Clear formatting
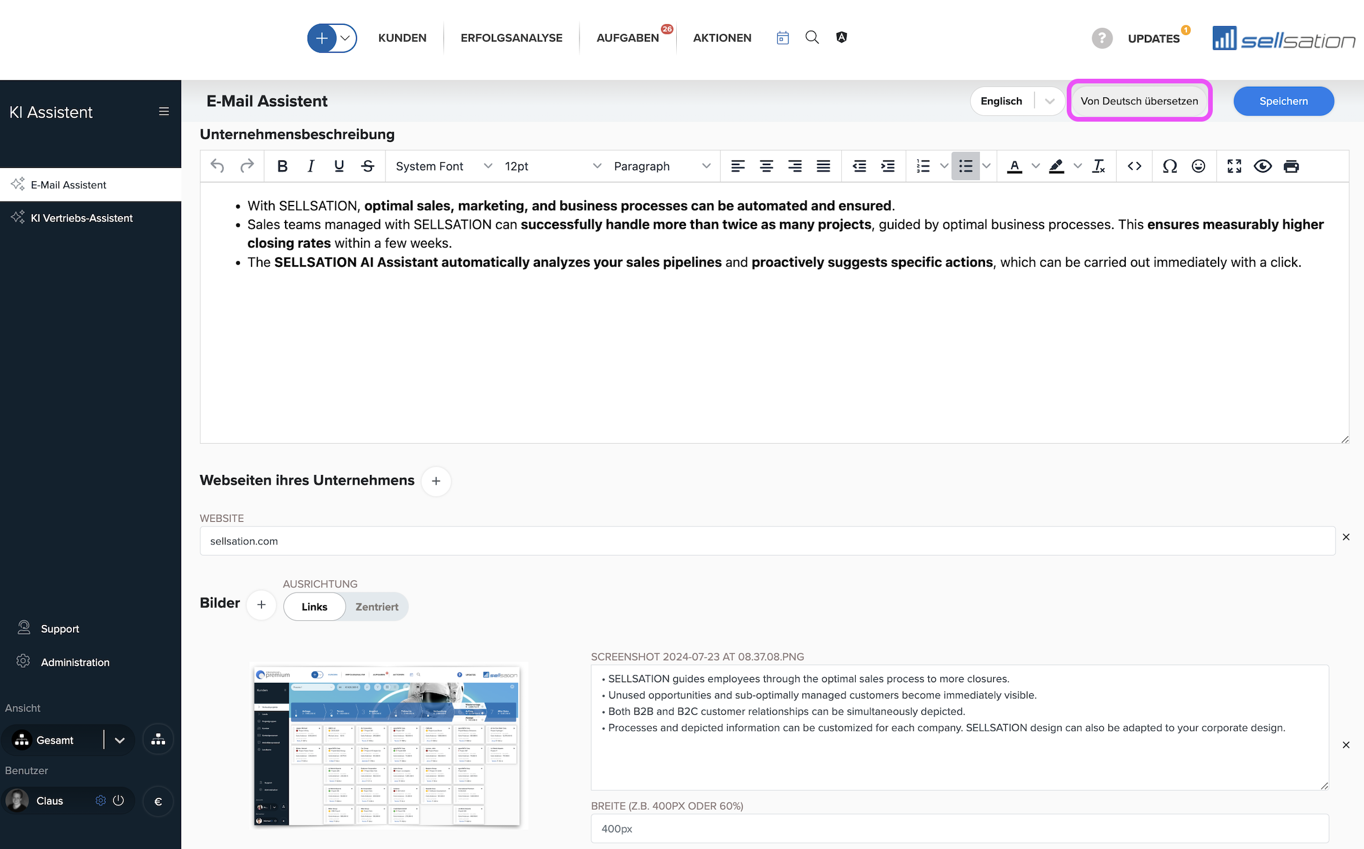Viewport: 1364px width, 849px height. coord(1099,166)
